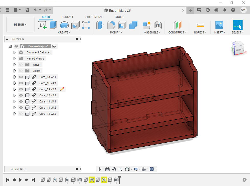This screenshot has width=250, height=186.
Task: Open the extensions icon
Action: 208,10
